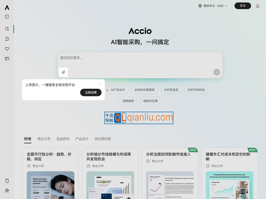This screenshot has height=199, width=266.
Task: Click the 登录 login button
Action: pyautogui.click(x=243, y=6)
